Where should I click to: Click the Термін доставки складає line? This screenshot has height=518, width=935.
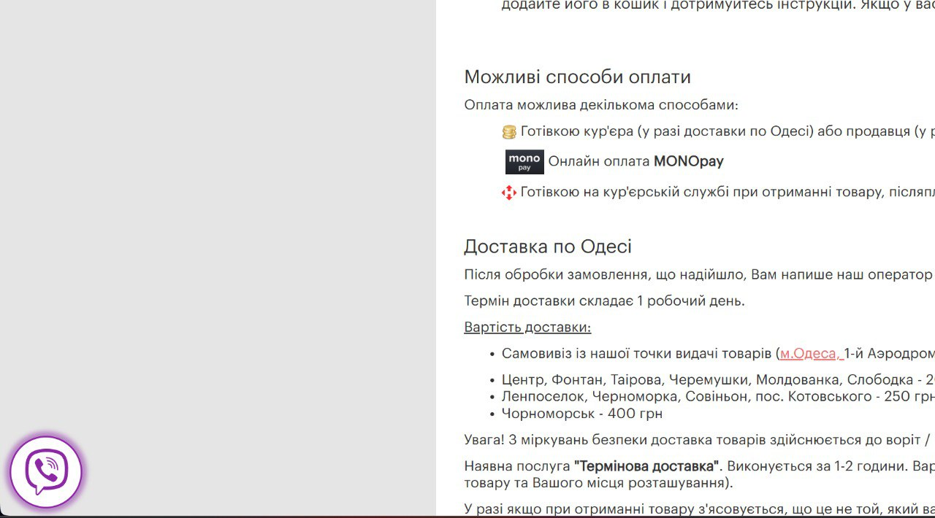[604, 301]
